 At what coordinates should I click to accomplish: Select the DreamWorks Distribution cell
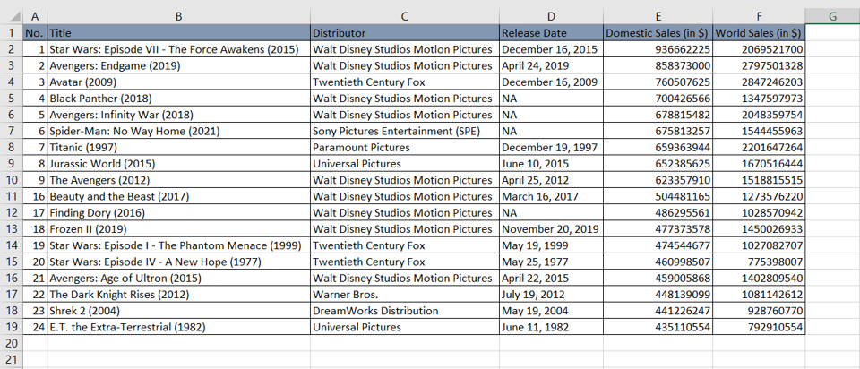point(405,311)
